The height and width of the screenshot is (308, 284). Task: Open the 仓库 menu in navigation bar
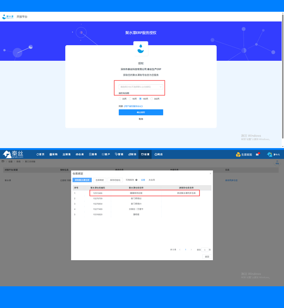click(x=80, y=155)
